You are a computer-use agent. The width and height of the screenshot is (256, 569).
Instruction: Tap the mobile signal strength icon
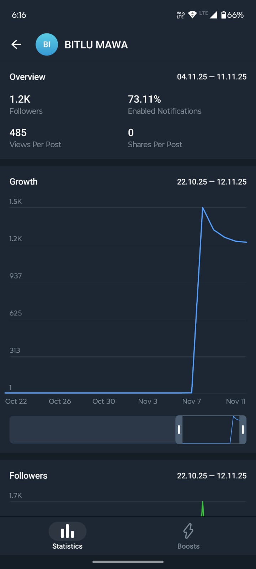click(213, 15)
